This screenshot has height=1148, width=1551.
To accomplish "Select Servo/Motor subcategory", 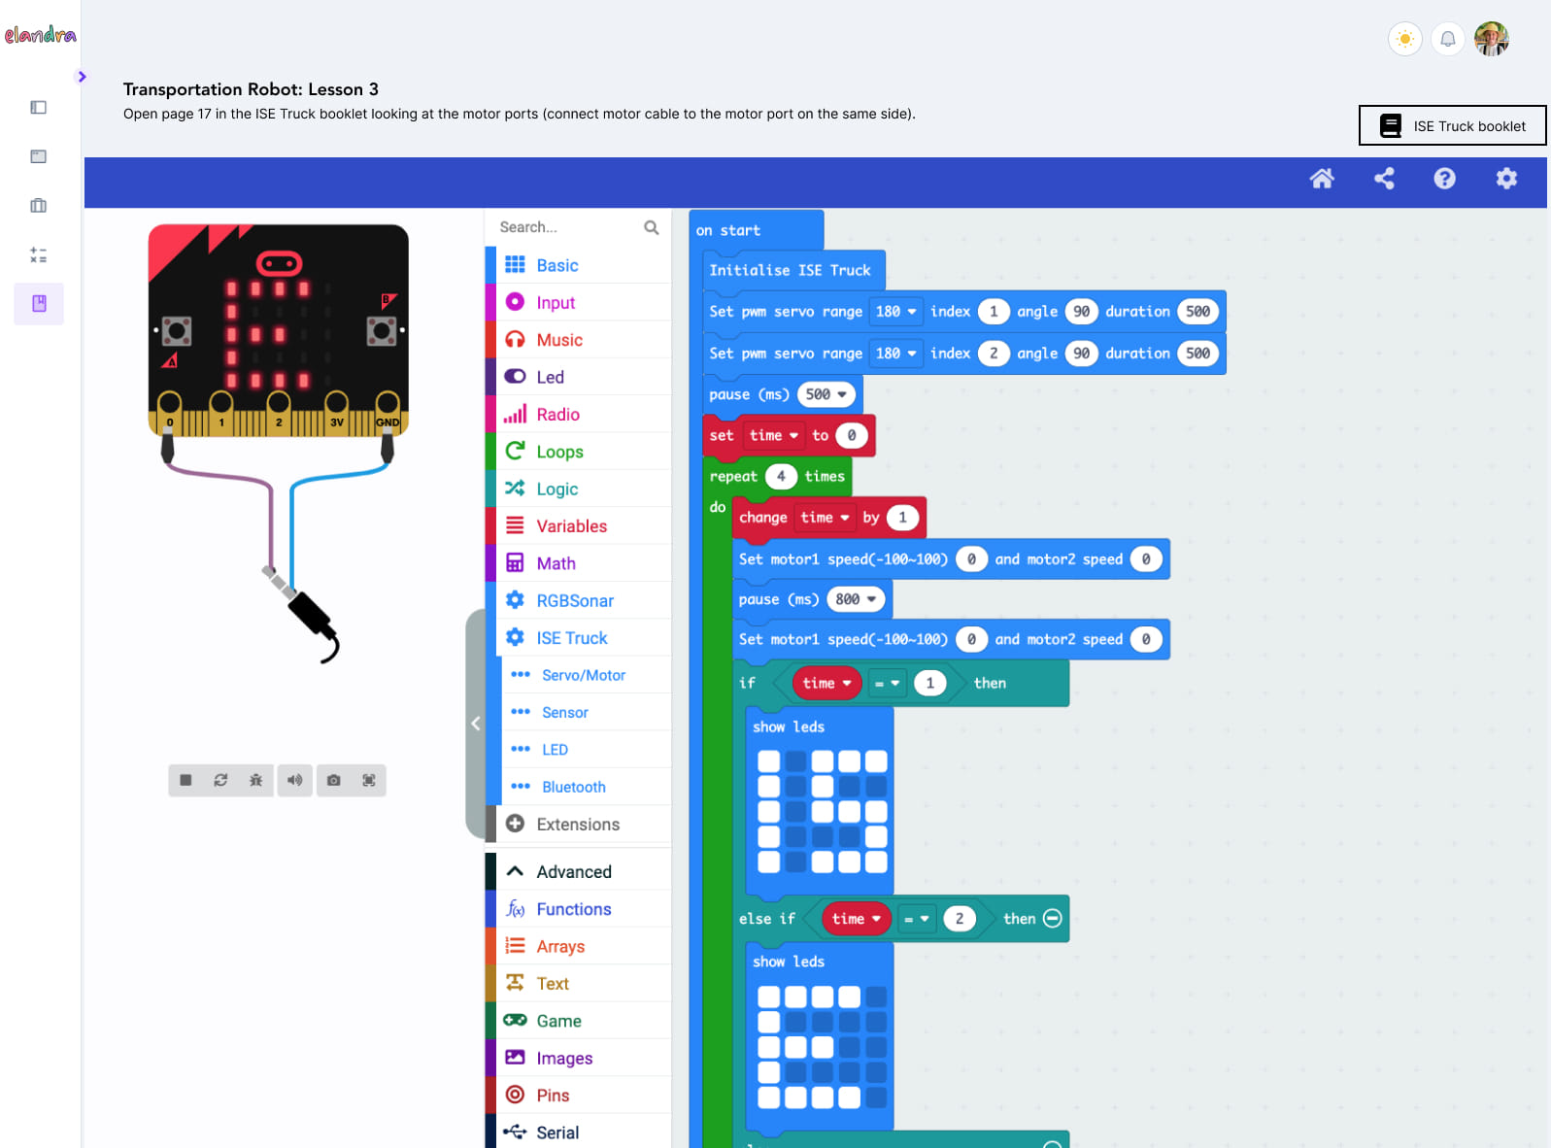I will 584,675.
